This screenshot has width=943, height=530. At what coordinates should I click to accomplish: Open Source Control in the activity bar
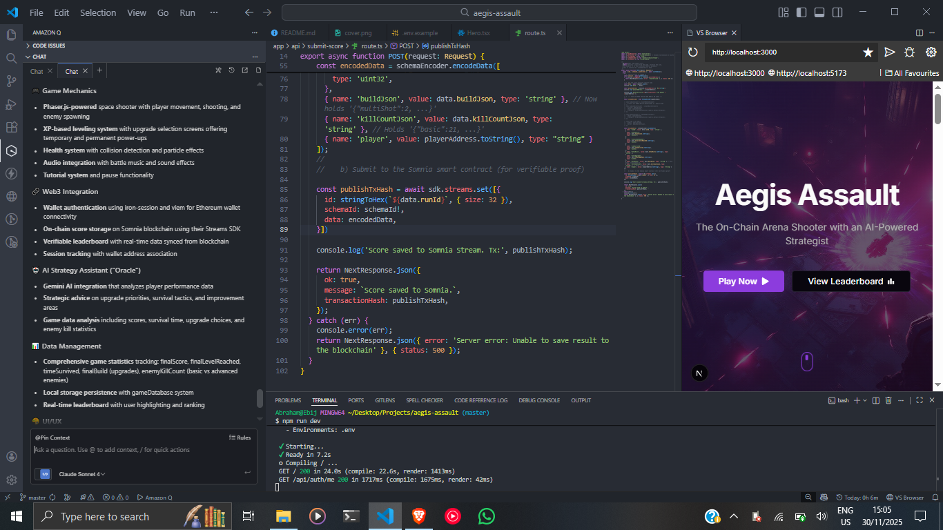pos(11,81)
